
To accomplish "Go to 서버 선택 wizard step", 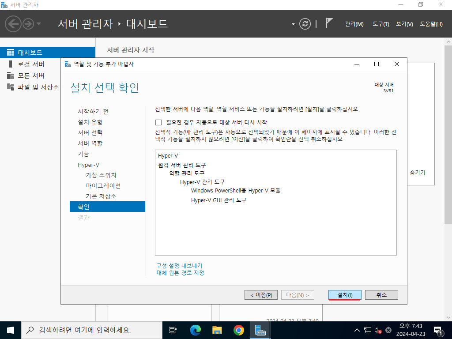I will click(x=90, y=133).
